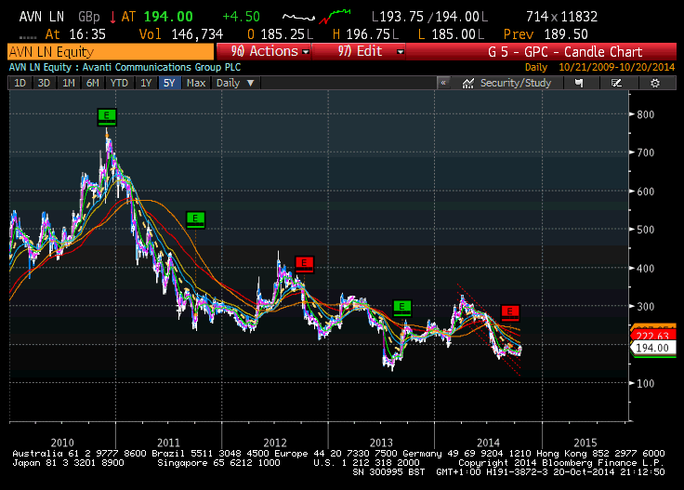684x490 pixels.
Task: Open the chart settings gear icon
Action: pyautogui.click(x=655, y=83)
